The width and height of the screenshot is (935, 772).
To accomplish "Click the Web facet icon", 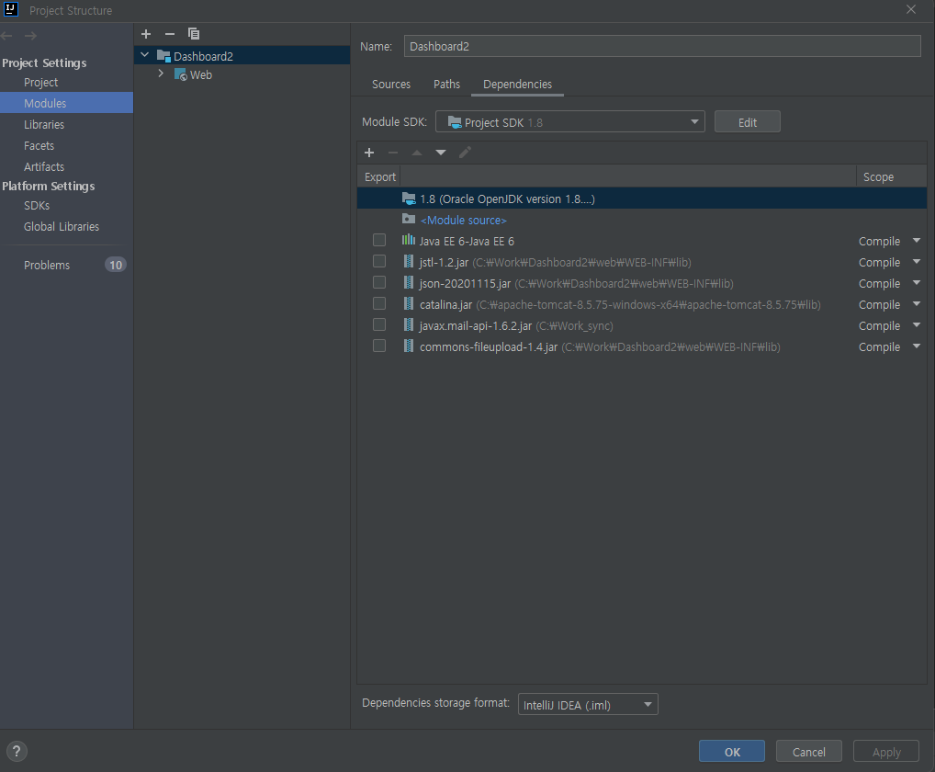I will (x=181, y=74).
